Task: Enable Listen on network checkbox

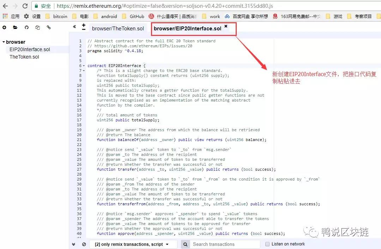Action: [x=267, y=244]
